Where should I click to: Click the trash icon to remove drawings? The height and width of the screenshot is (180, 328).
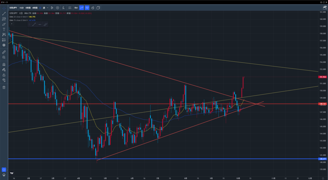coord(4,87)
